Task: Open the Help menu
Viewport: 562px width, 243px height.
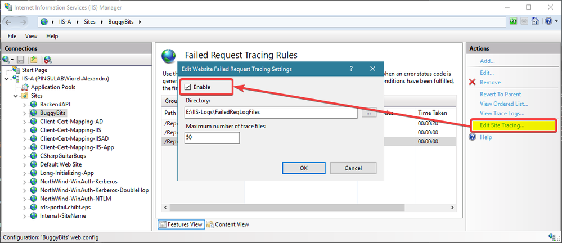Action: point(52,36)
